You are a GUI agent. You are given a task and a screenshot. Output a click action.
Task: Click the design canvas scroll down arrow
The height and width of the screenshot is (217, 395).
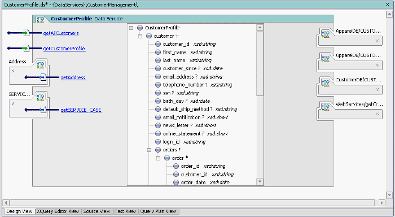[x=389, y=195]
